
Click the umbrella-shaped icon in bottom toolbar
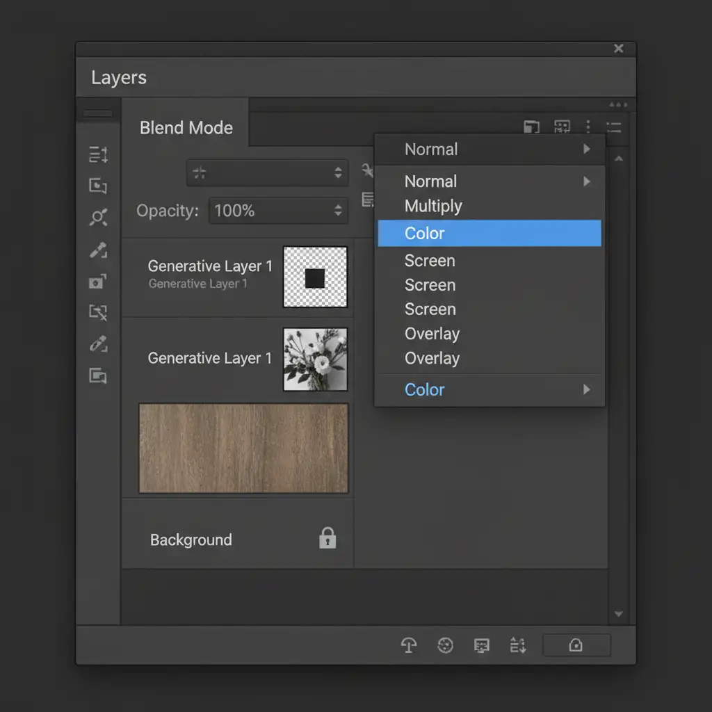click(409, 645)
